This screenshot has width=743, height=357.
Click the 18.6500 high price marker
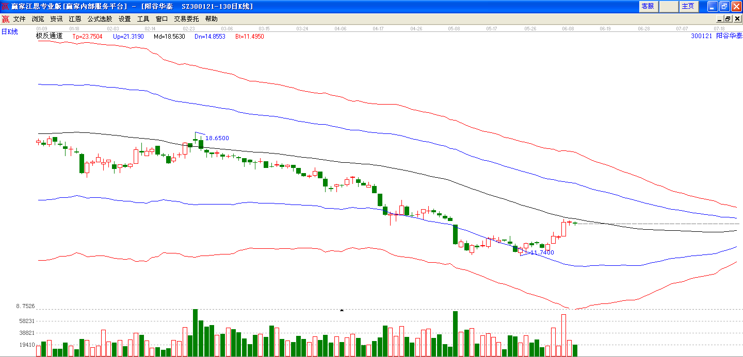click(x=217, y=138)
